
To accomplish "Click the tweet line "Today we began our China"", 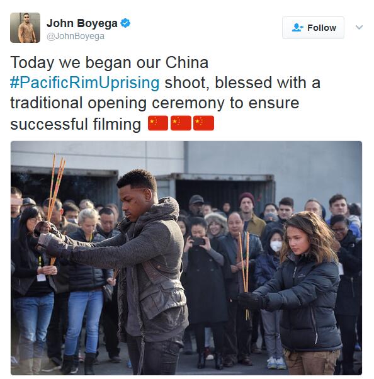I will 110,62.
